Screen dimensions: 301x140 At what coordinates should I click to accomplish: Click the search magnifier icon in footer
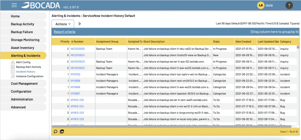55,132
